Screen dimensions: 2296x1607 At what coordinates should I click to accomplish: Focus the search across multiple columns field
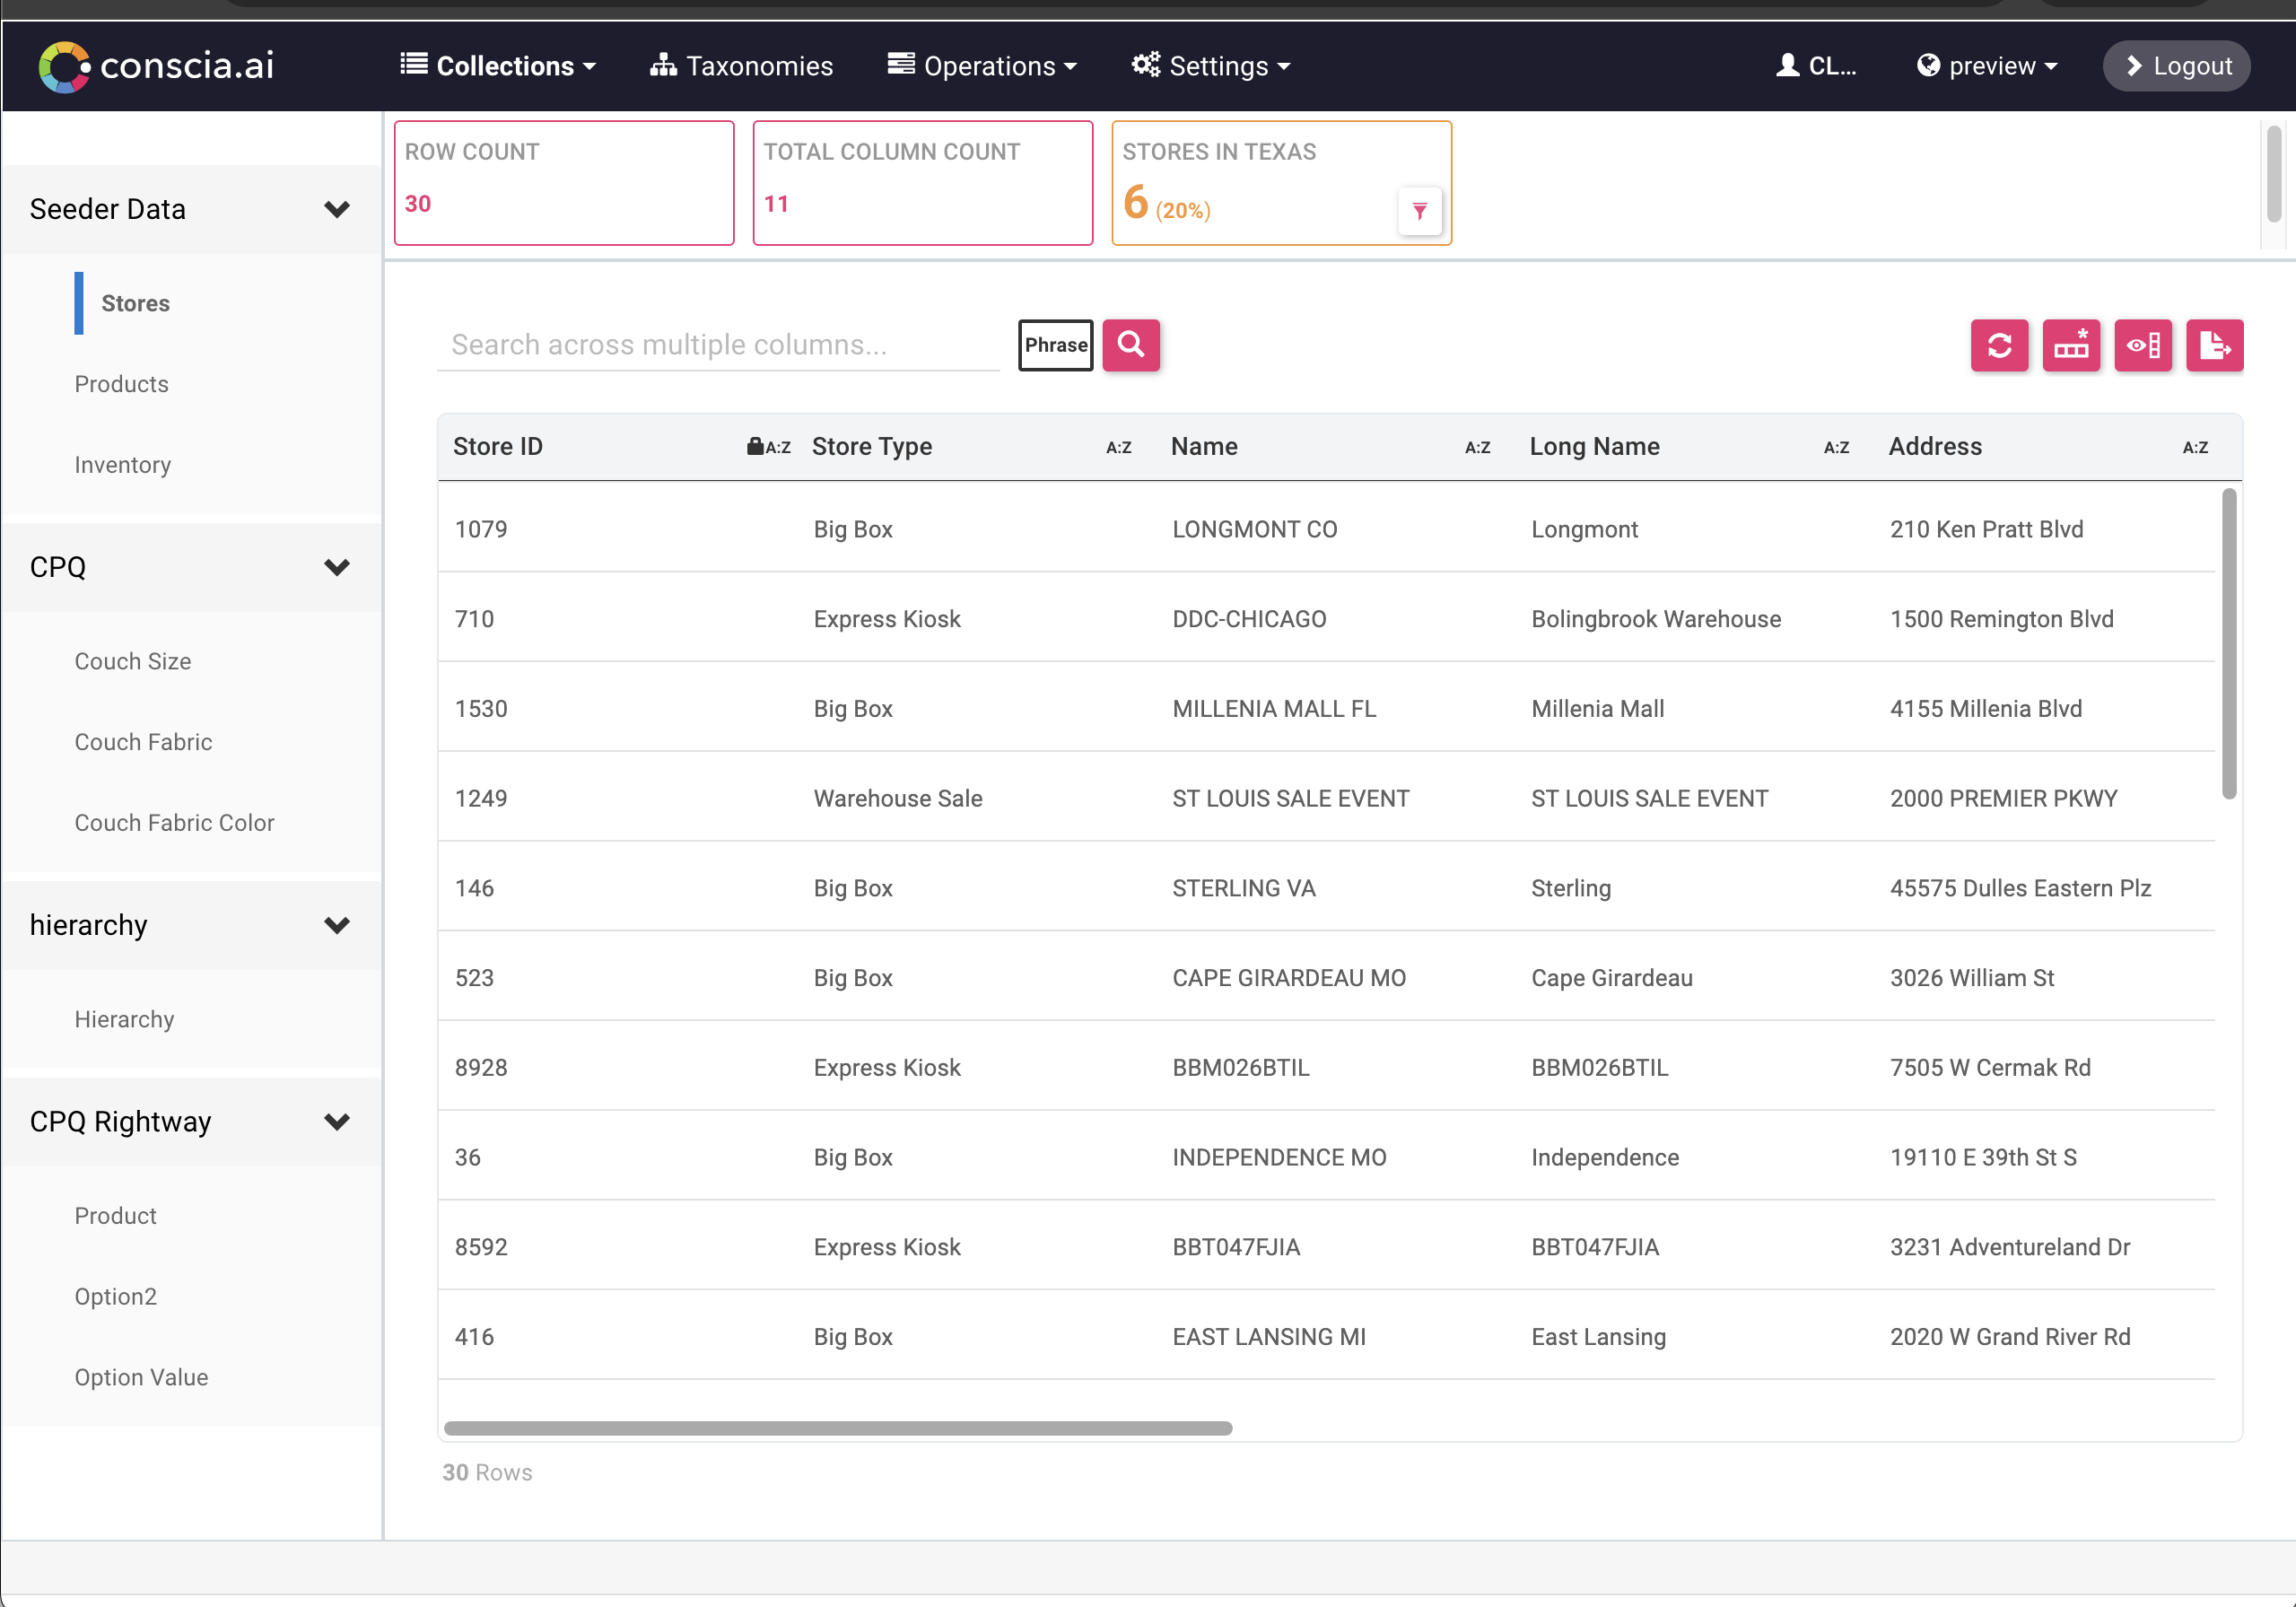click(x=718, y=345)
